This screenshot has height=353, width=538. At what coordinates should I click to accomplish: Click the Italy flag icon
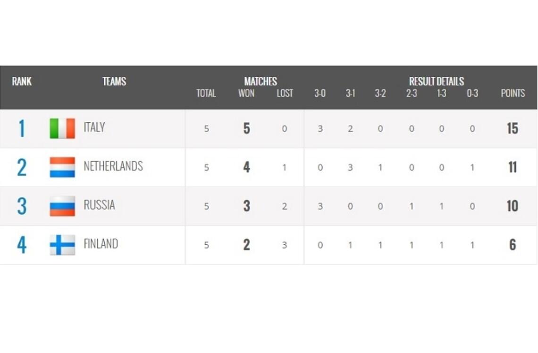point(62,128)
